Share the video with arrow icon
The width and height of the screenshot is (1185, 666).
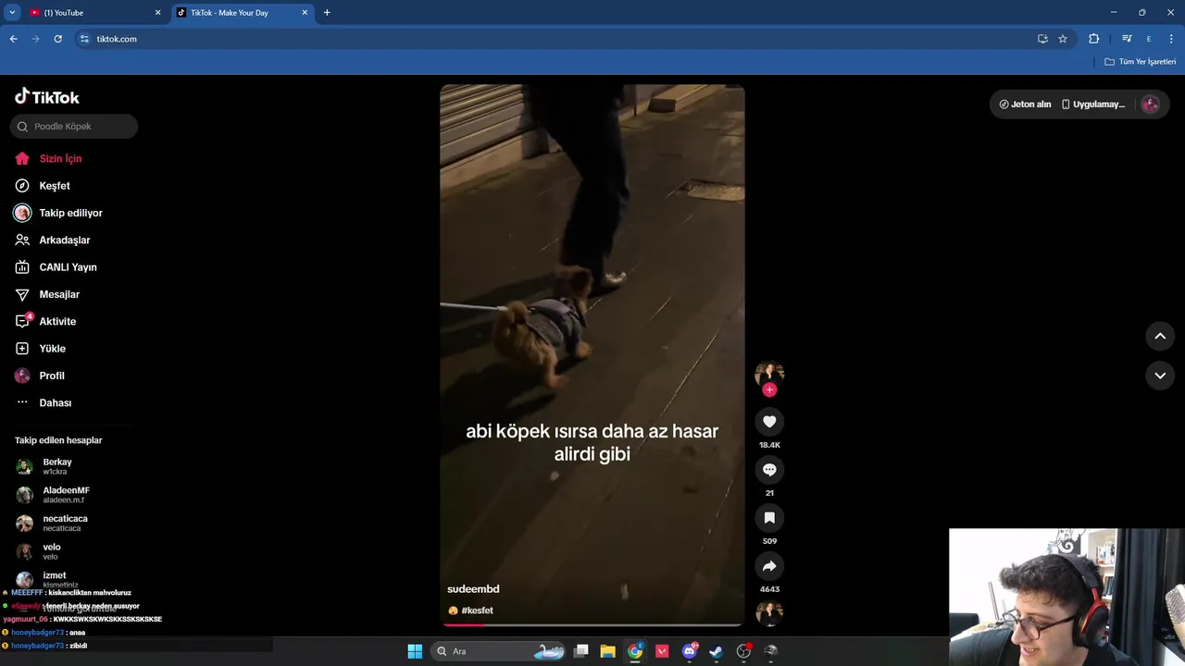point(769,566)
